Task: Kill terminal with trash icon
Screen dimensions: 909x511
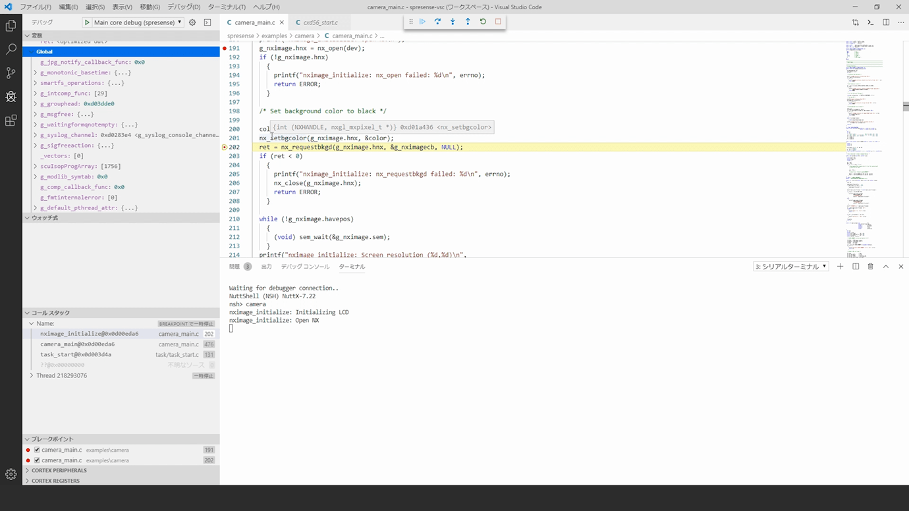Action: pyautogui.click(x=871, y=267)
